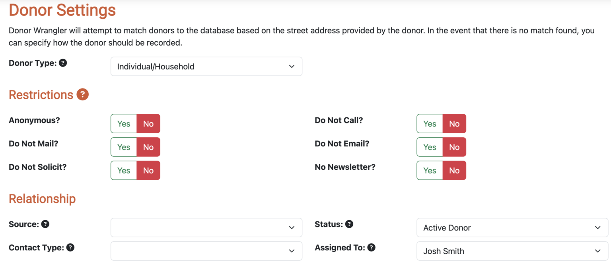Open the Donor Type help icon
Viewport: 611px width, 269px height.
(x=63, y=63)
